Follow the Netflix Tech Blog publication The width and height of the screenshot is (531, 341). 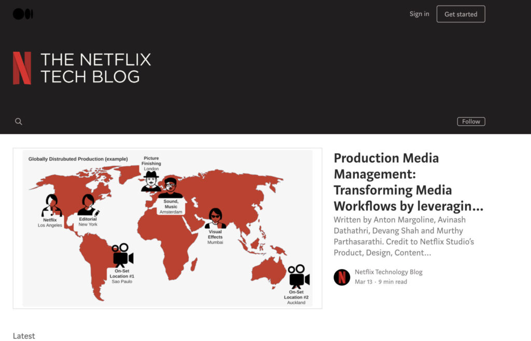tap(471, 122)
